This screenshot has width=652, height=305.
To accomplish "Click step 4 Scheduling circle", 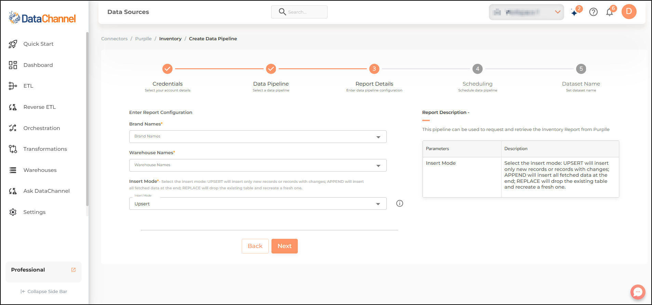I will point(478,69).
